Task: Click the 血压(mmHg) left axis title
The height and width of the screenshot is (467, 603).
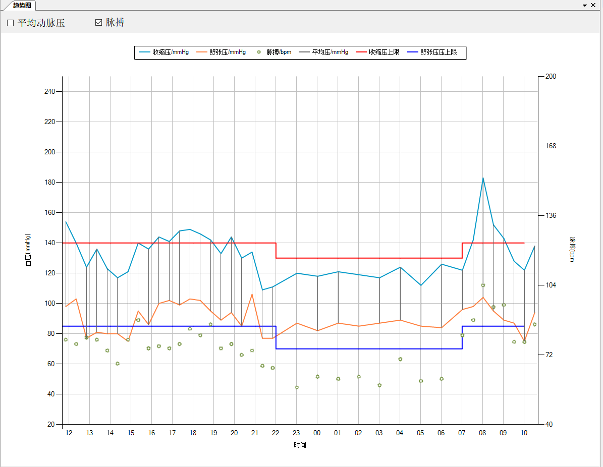Action: (x=28, y=250)
